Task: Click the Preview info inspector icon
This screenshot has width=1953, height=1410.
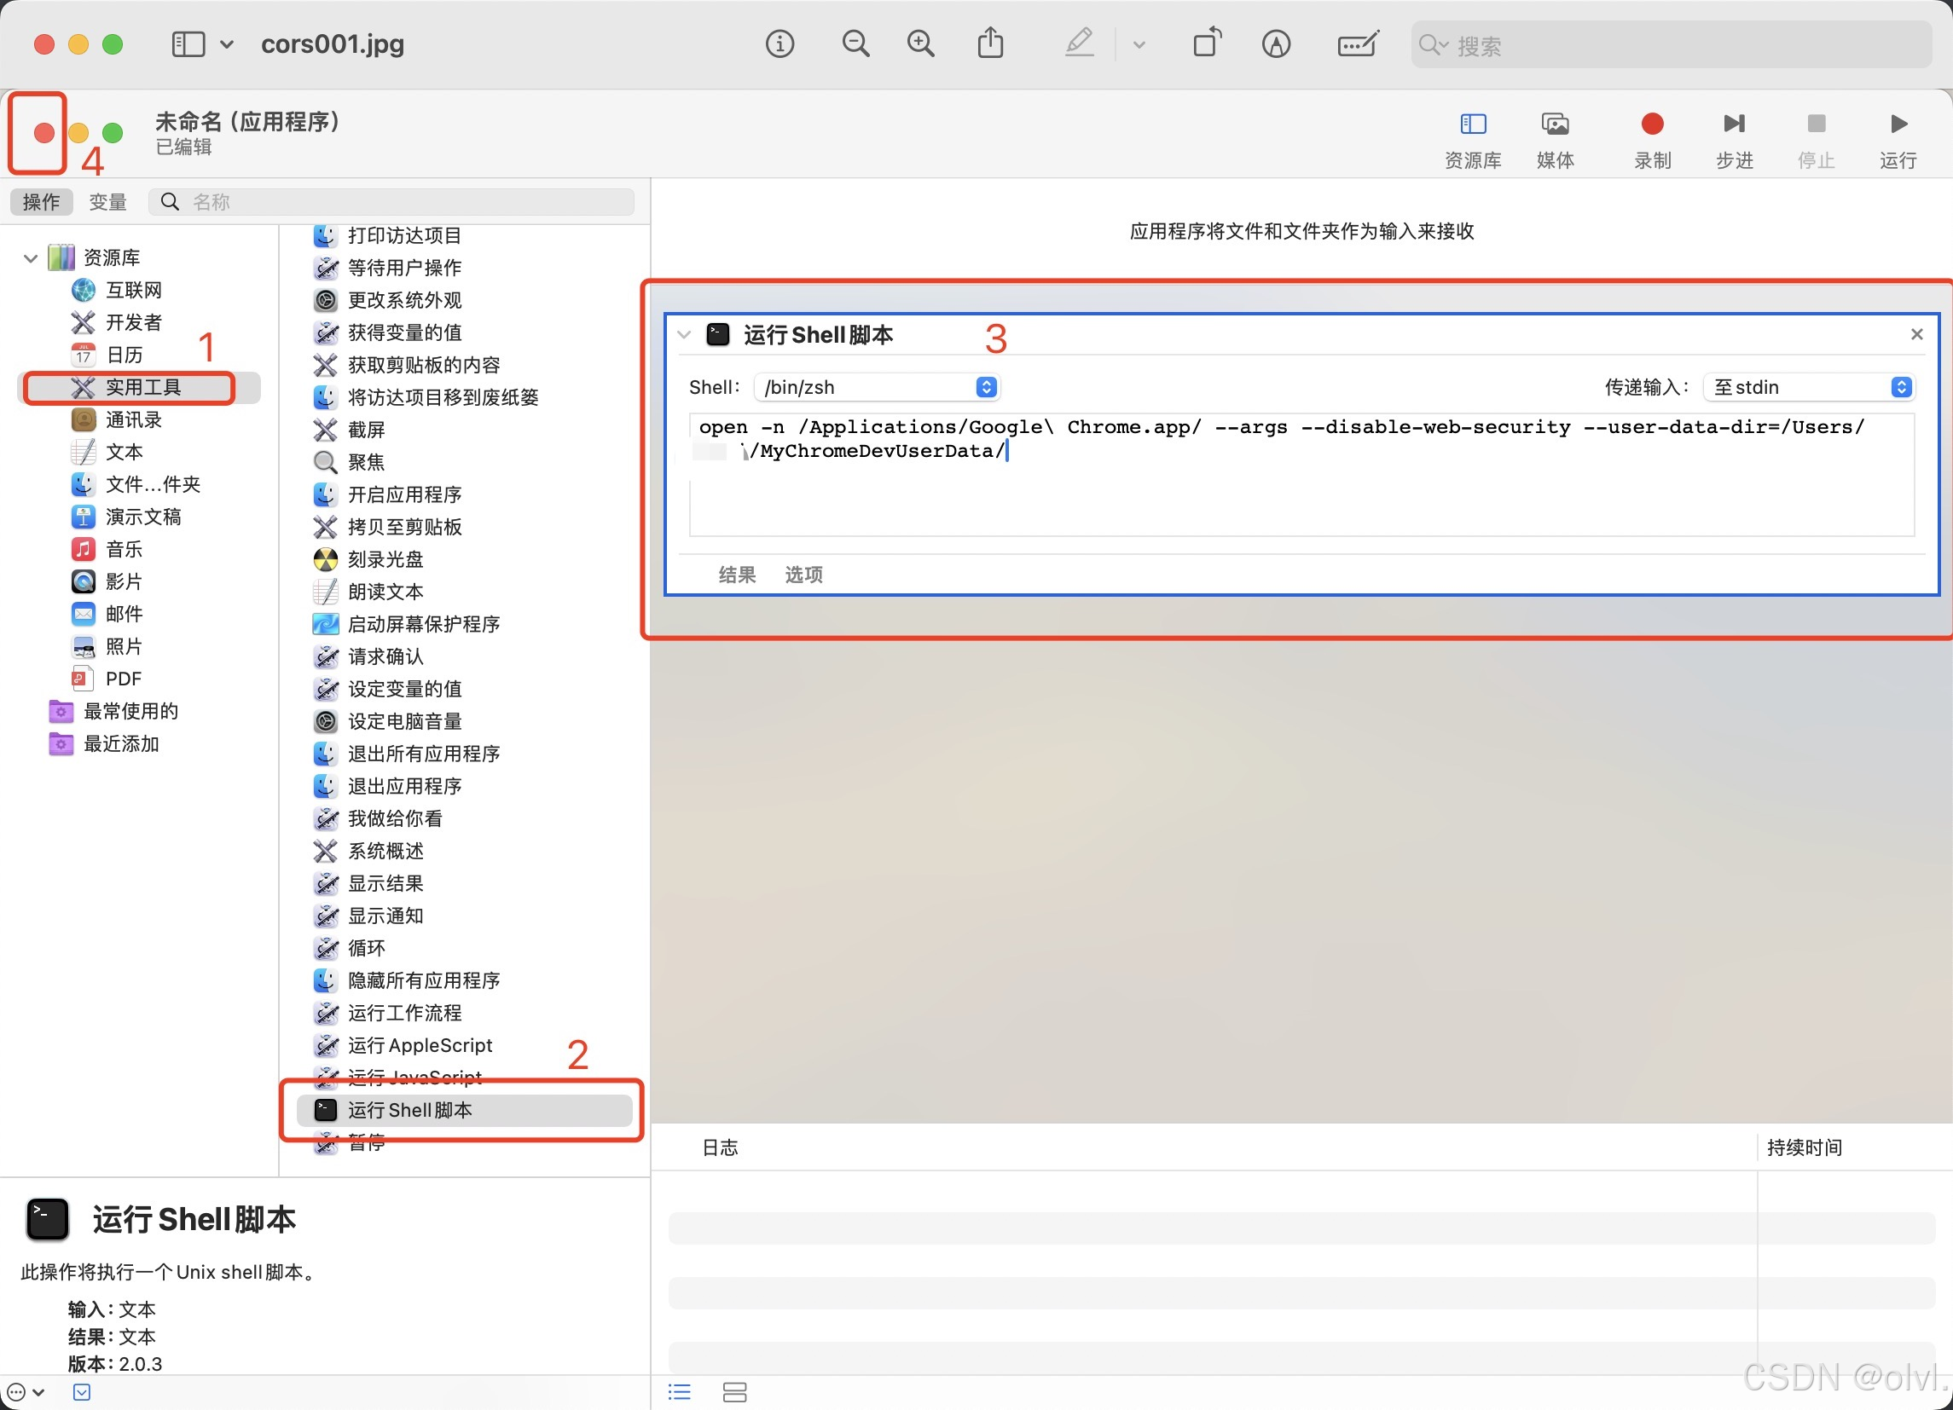Action: pyautogui.click(x=779, y=43)
